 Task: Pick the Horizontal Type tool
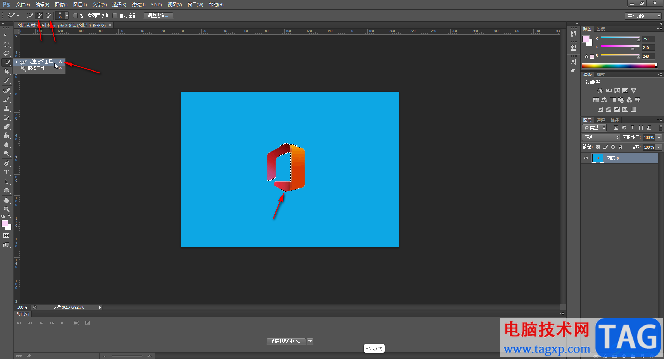[x=7, y=172]
